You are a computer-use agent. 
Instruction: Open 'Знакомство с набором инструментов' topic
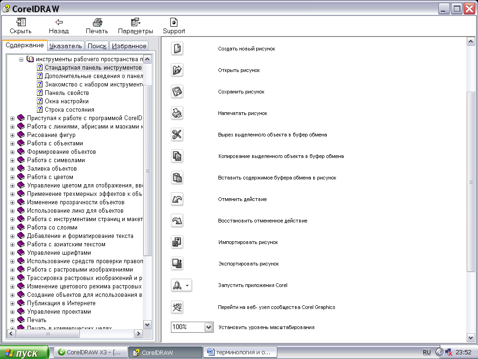[93, 84]
